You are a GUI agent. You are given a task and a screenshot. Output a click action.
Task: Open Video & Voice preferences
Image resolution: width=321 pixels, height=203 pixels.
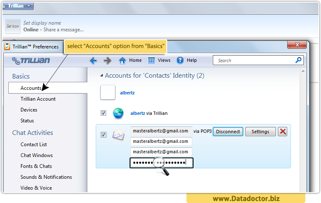[x=36, y=188]
